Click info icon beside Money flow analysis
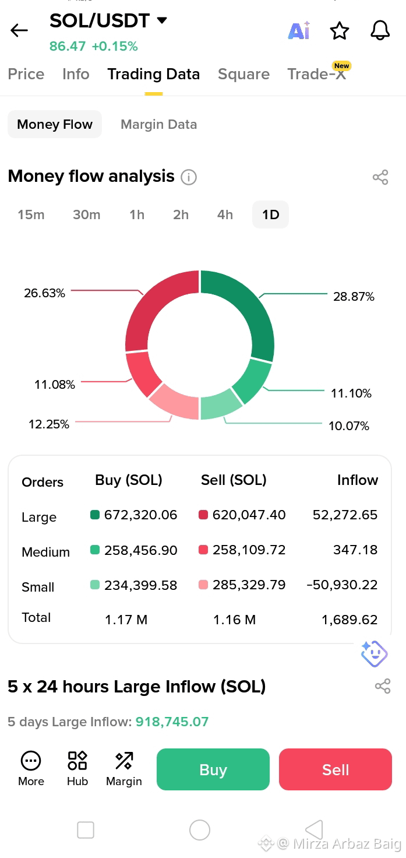The width and height of the screenshot is (406, 858). [189, 177]
